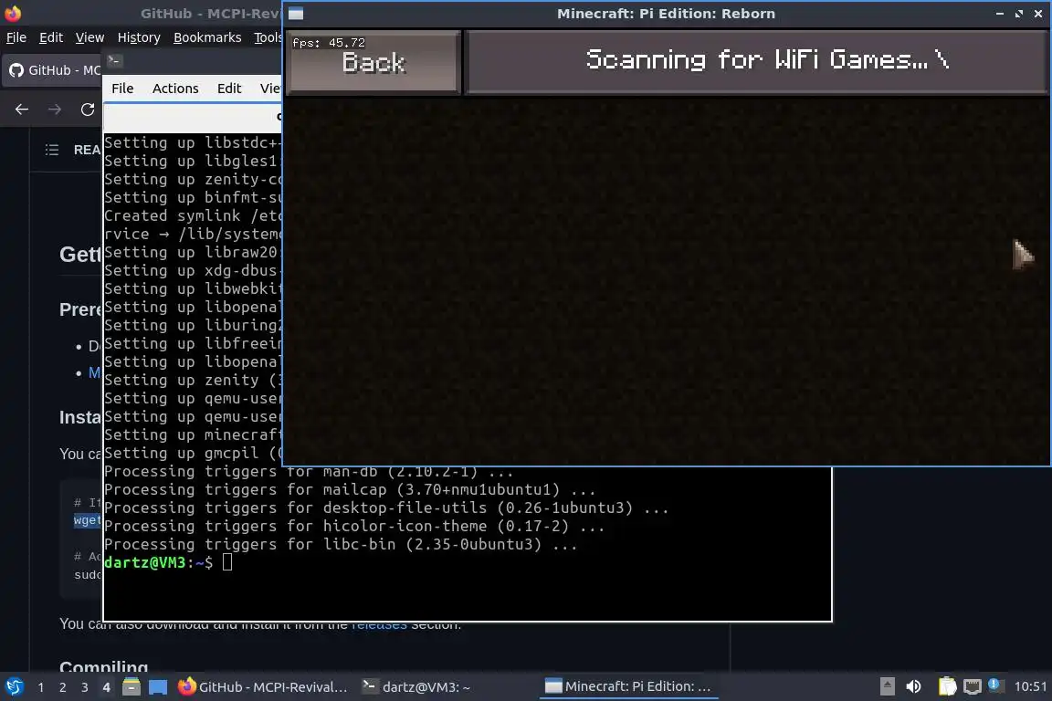The image size is (1052, 701).
Task: Open the volume control tray icon
Action: pos(913,686)
